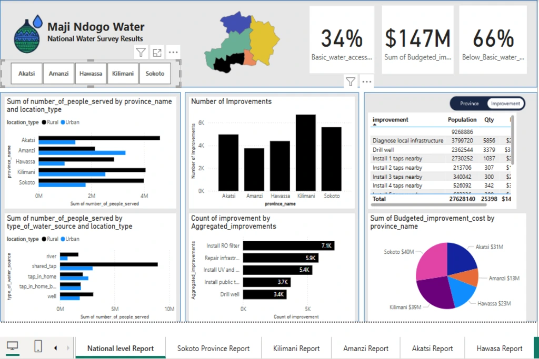Switch to desktop layout view icon
This screenshot has width=539, height=359.
13,346
